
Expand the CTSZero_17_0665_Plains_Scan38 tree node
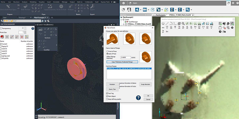pos(123,24)
